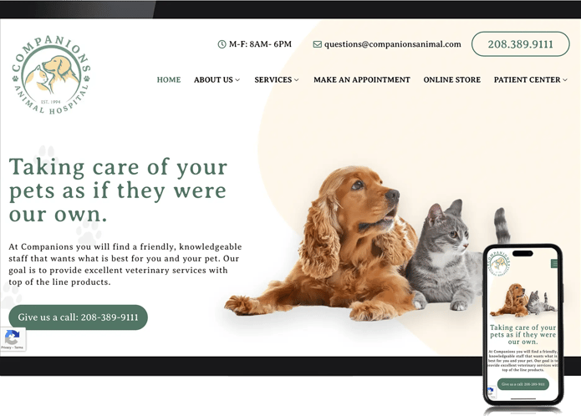Click the M-F: 8AM- 6PM hours text
The image size is (581, 416).
click(x=260, y=44)
